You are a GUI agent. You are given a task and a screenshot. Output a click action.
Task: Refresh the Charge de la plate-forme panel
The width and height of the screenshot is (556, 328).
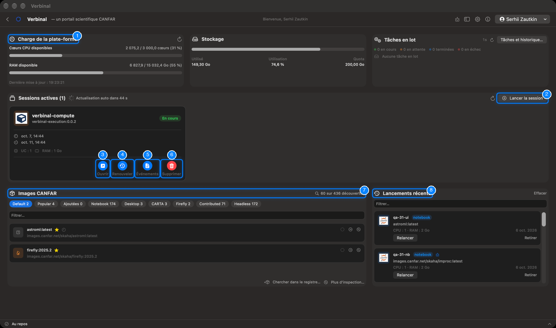[x=179, y=39]
